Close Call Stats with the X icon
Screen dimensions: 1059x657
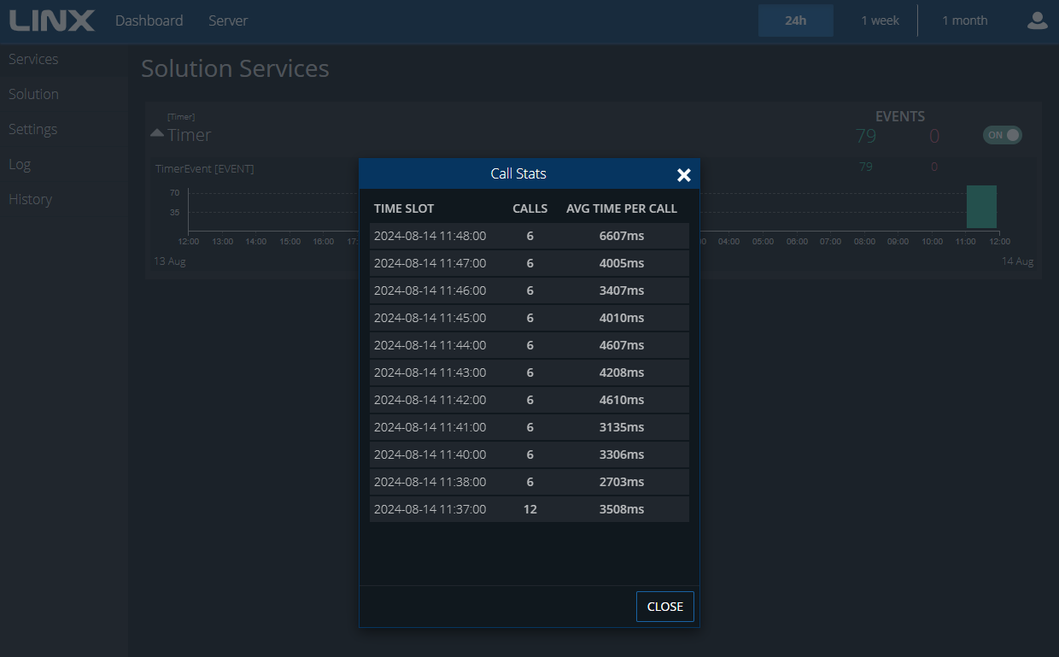[683, 174]
